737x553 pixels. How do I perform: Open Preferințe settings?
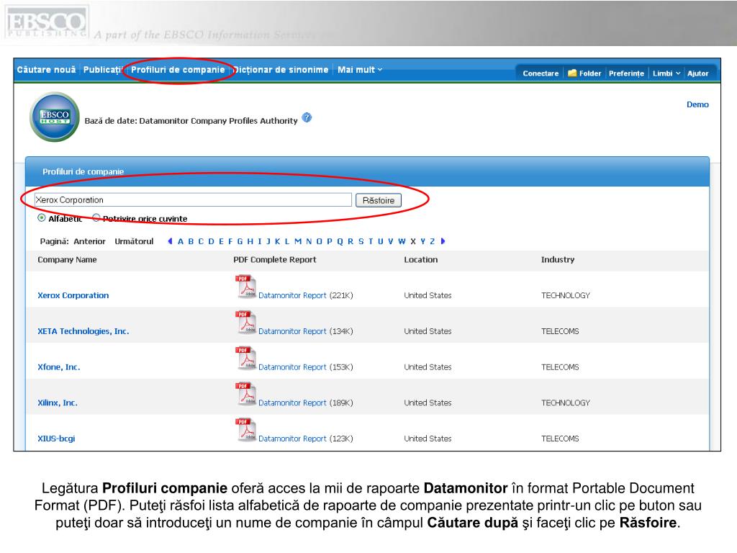[626, 73]
